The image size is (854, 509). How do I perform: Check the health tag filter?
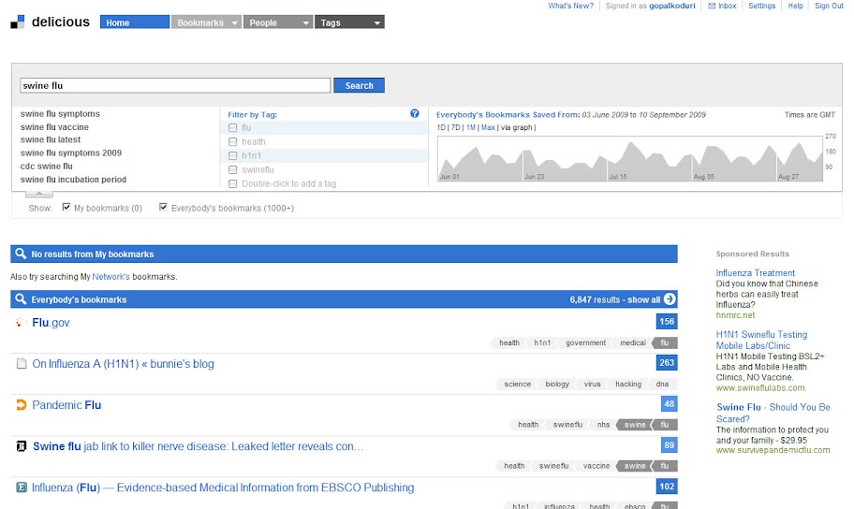(233, 141)
